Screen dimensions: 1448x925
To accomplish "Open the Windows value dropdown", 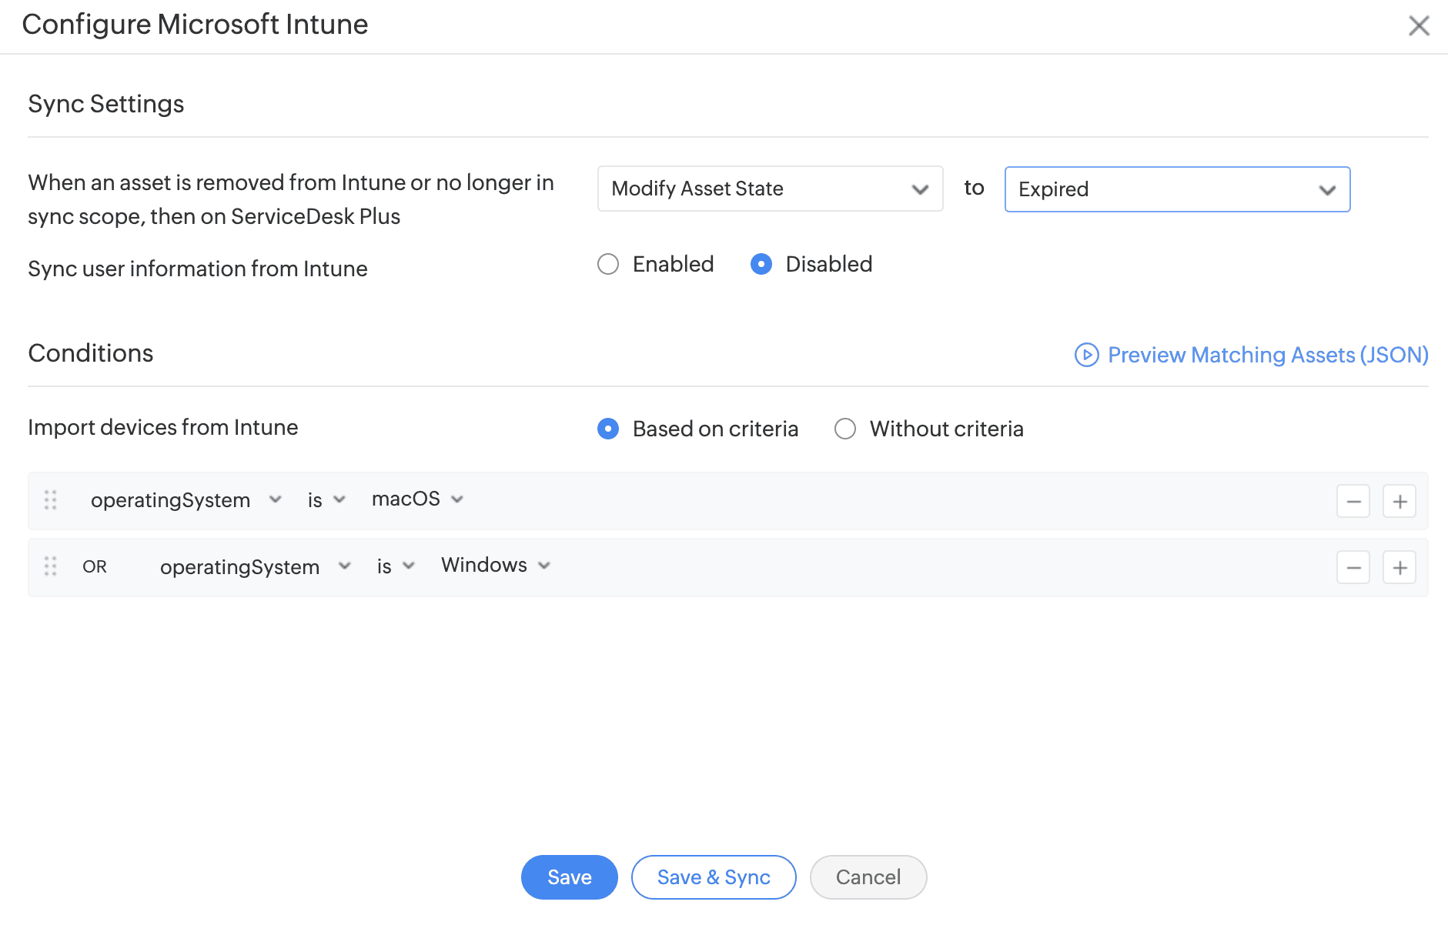I will [495, 566].
